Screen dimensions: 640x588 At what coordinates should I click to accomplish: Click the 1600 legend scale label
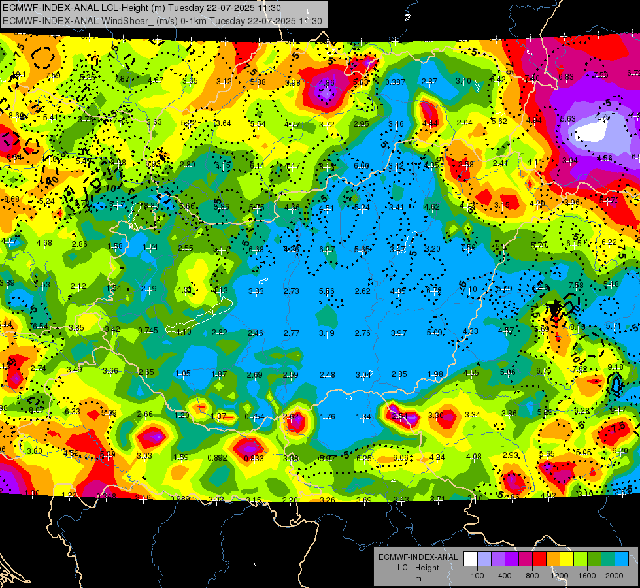point(587,576)
